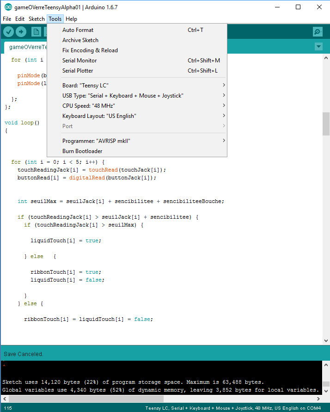
Task: Close the Arduino window
Action: (319, 7)
